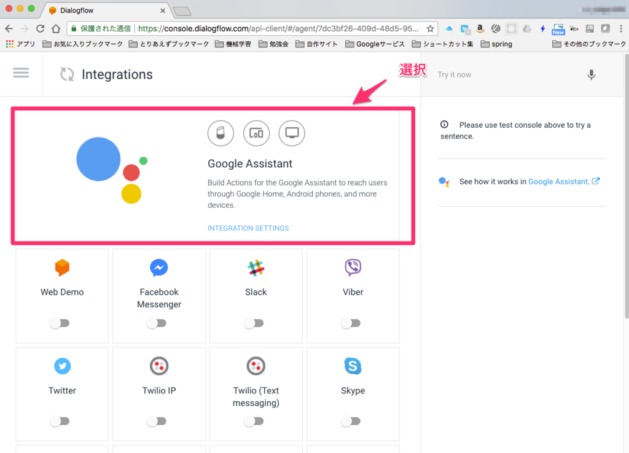
Task: Click INTEGRATION SETTINGS link
Action: [248, 228]
